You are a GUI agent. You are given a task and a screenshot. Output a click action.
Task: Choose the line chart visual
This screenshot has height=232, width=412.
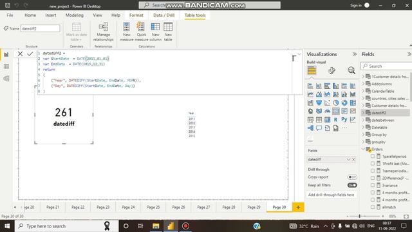tap(310, 94)
